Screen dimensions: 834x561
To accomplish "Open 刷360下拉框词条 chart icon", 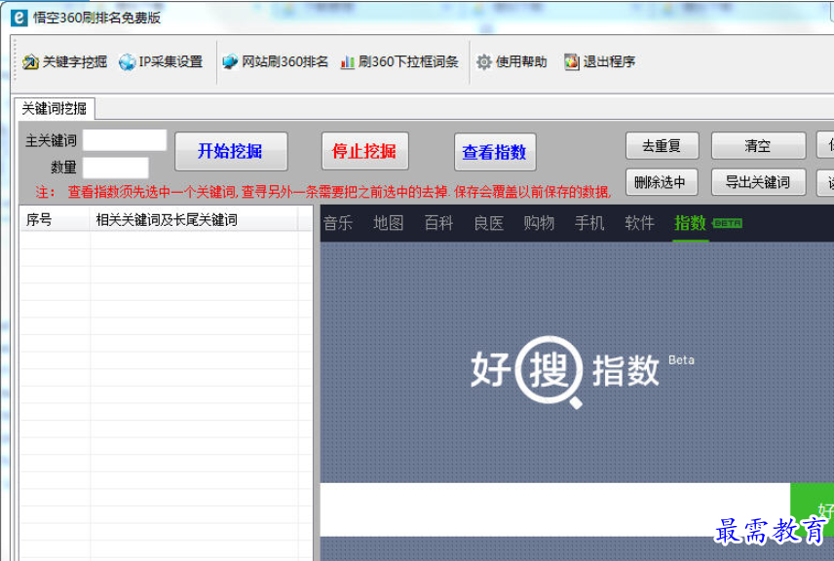I will tap(347, 62).
